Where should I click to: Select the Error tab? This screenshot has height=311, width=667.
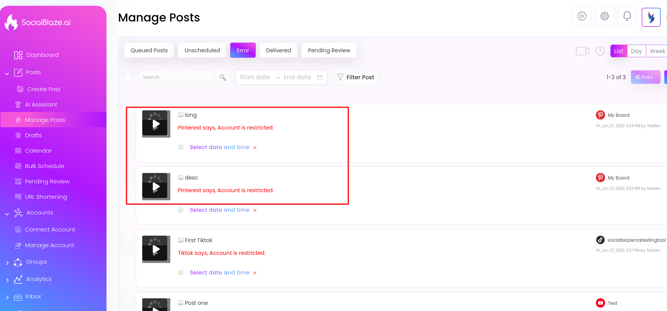[243, 50]
